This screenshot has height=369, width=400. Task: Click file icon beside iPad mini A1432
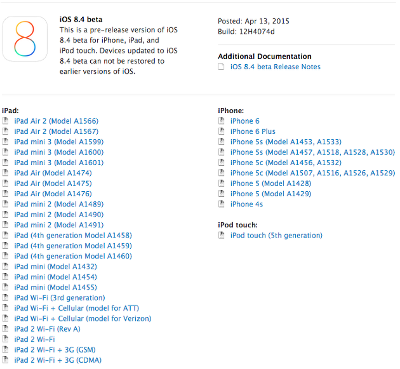point(5,266)
